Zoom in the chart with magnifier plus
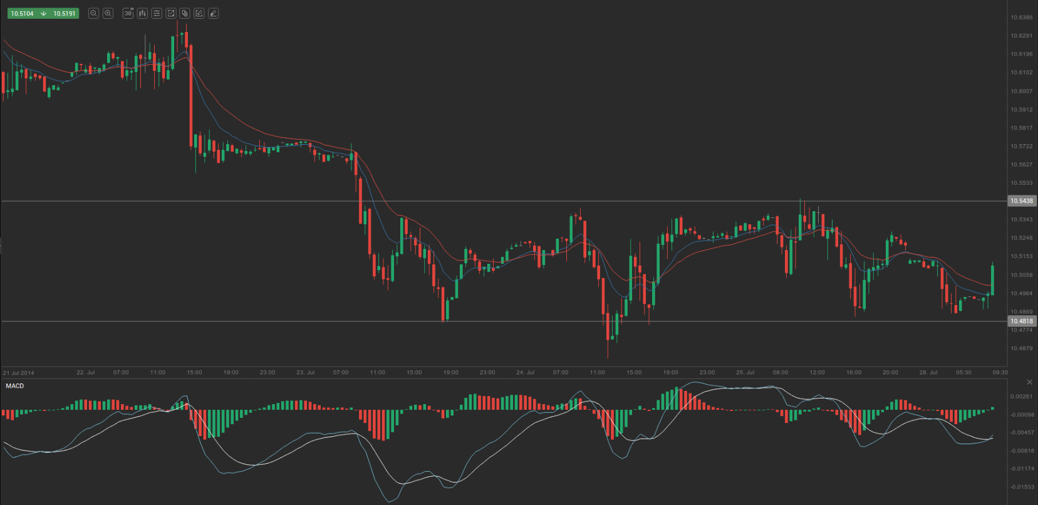1038x505 pixels. coord(108,13)
